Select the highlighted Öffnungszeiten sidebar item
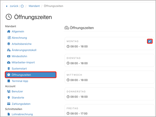The width and height of the screenshot is (156, 117). (30, 75)
